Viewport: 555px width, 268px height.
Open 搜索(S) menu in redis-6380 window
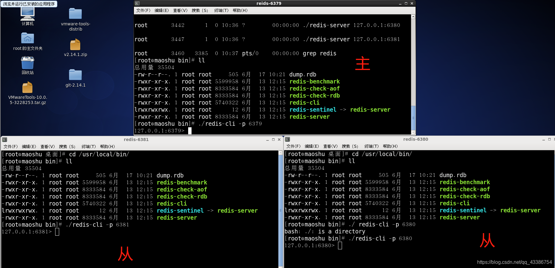click(350, 146)
